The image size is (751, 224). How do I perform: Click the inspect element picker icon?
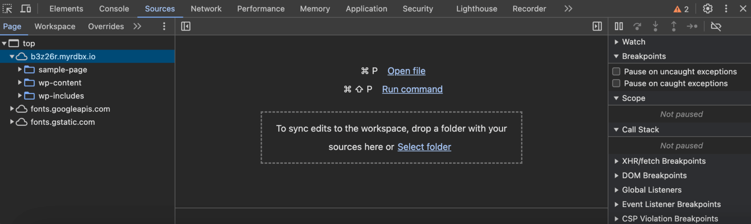pos(8,8)
